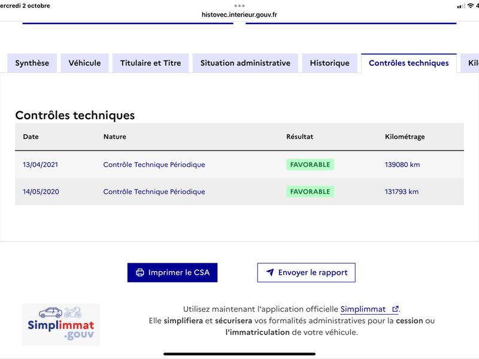The width and height of the screenshot is (479, 359).
Task: Click the printer icon on Imprimer le CSA
Action: click(x=140, y=273)
